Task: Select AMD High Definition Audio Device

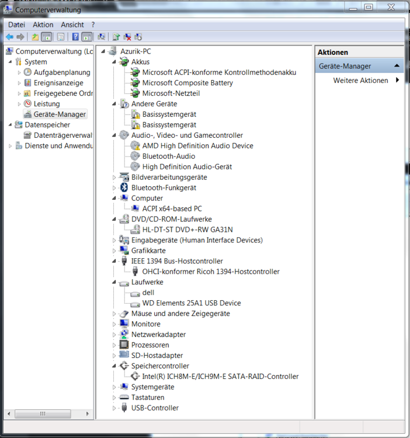Action: click(197, 146)
